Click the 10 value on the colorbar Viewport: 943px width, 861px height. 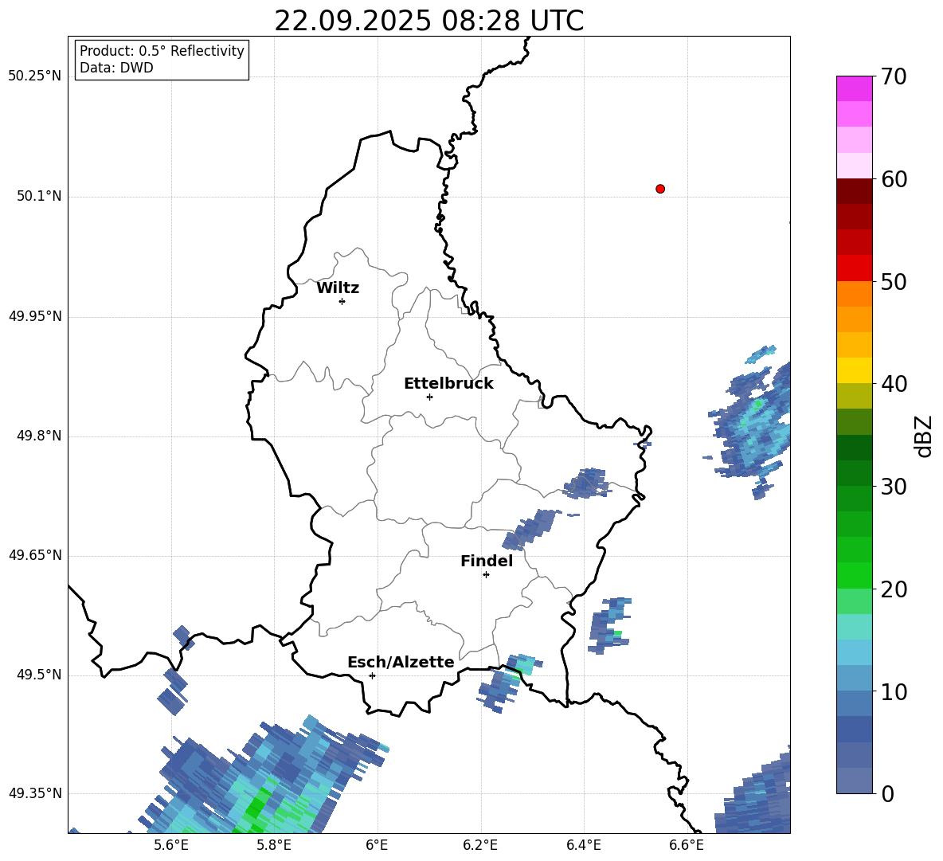894,691
